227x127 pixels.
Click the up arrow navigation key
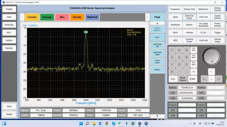point(211,71)
